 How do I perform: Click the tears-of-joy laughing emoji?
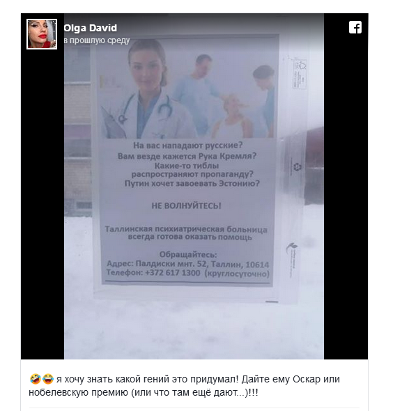coord(48,379)
